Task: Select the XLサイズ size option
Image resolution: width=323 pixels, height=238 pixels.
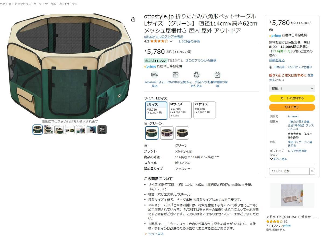Action: (x=205, y=110)
